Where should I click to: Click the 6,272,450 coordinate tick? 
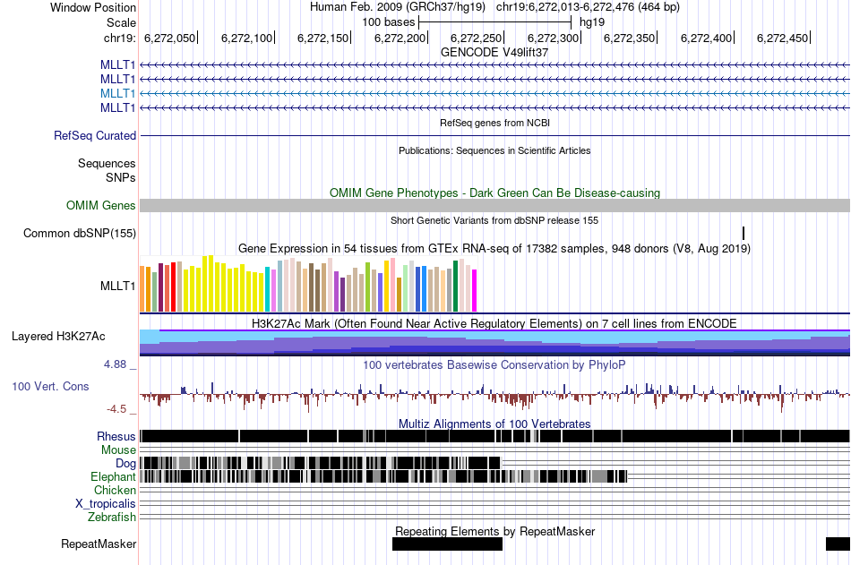[783, 38]
